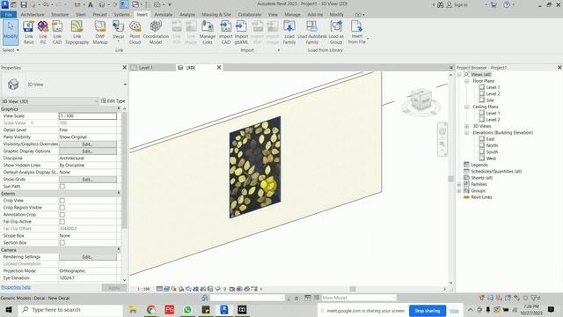Image resolution: width=563 pixels, height=317 pixels.
Task: Enable the Section Box checkbox
Action: pyautogui.click(x=62, y=243)
